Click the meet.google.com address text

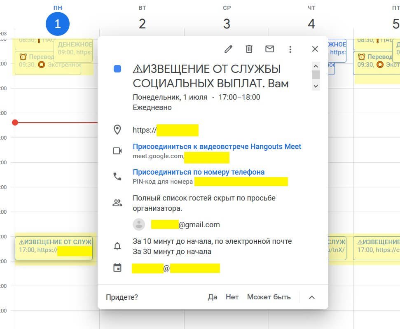tap(158, 156)
